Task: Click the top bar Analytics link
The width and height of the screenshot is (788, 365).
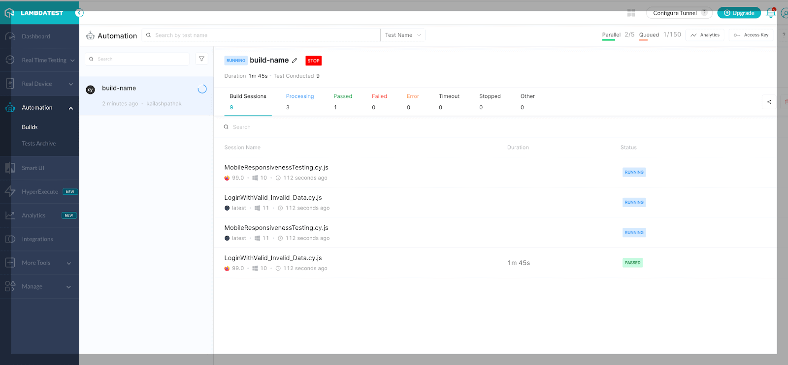Action: (705, 35)
